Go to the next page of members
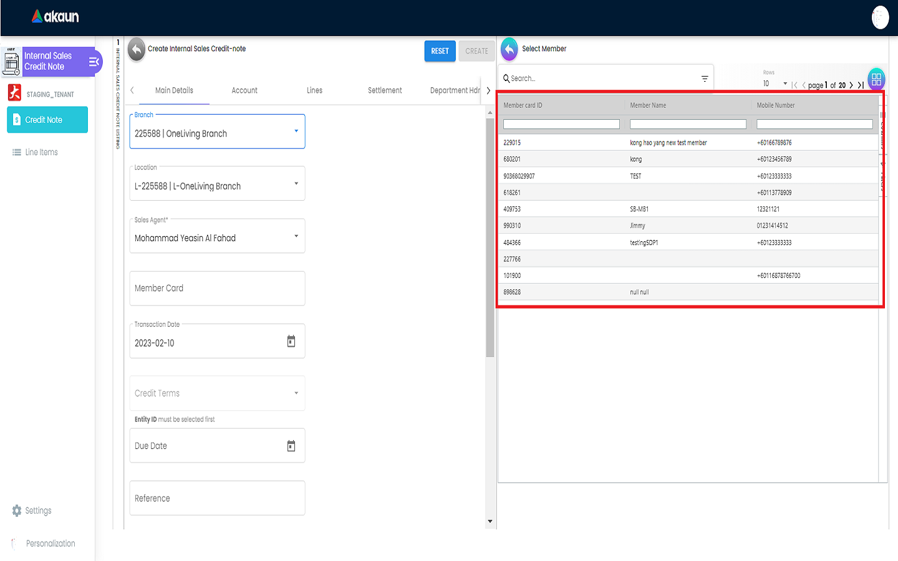The height and width of the screenshot is (561, 898). click(x=851, y=85)
